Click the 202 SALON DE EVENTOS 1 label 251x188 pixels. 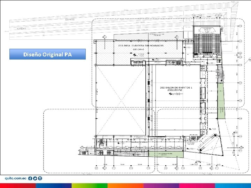point(176,88)
